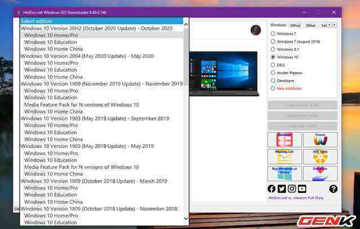The width and height of the screenshot is (360, 229).
Task: Select the Windows 10 radio button
Action: tap(273, 57)
